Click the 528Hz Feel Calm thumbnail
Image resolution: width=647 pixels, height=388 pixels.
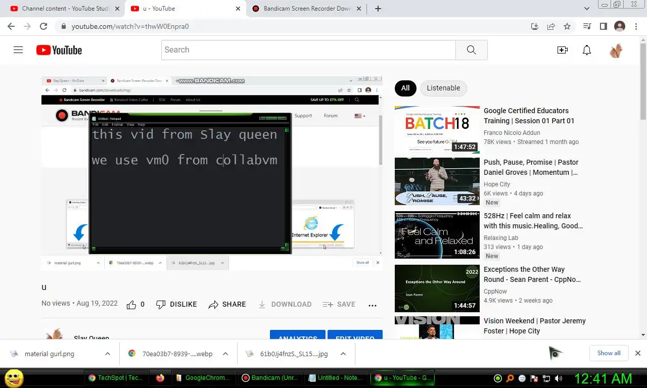click(x=437, y=235)
